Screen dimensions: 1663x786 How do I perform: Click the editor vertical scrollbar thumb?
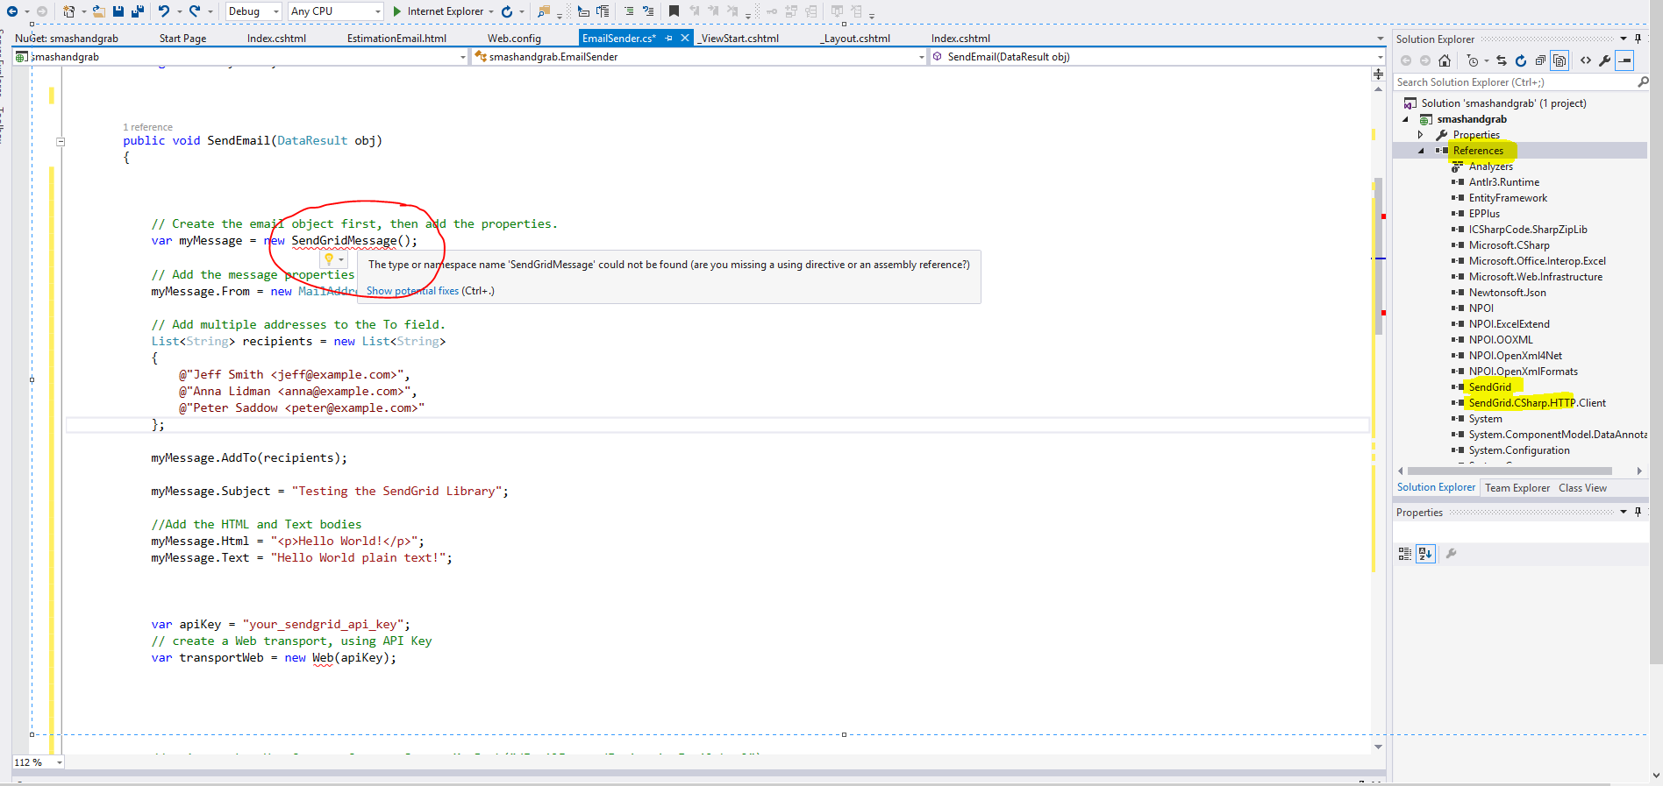[x=1379, y=256]
